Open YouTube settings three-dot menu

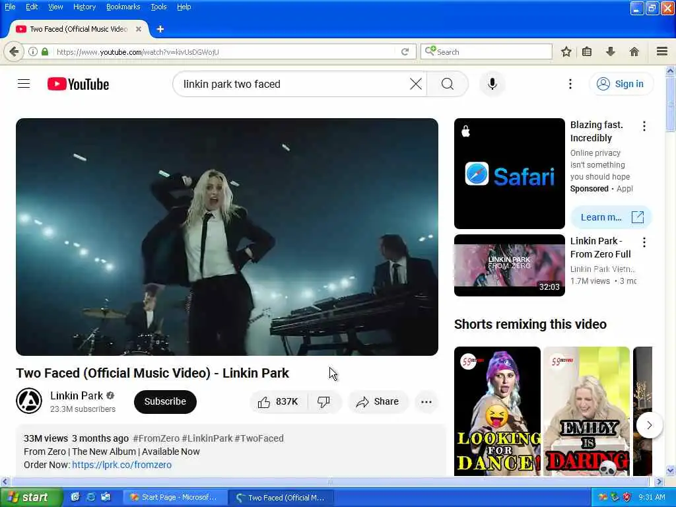(570, 84)
